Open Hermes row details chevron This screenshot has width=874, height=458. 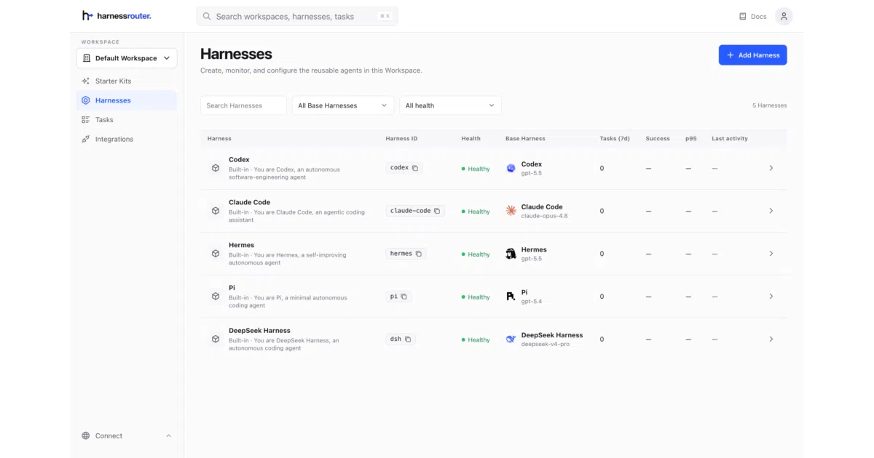coord(771,254)
